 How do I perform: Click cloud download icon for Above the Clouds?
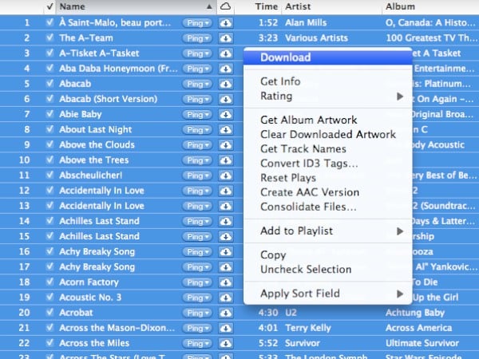[226, 145]
